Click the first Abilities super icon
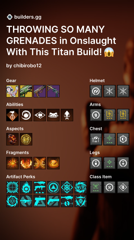The image size is (134, 240). tap(12, 115)
